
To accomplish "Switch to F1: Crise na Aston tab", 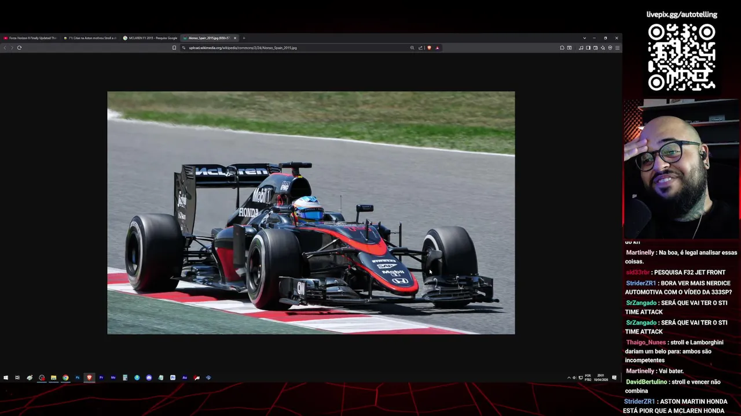I will click(90, 38).
